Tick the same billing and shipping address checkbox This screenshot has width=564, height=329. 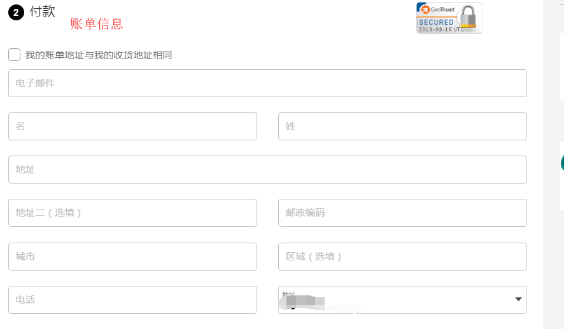tap(14, 55)
